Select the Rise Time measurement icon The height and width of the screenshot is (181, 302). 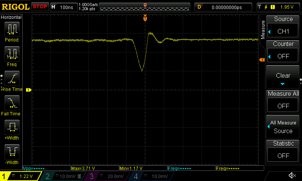pos(12,78)
